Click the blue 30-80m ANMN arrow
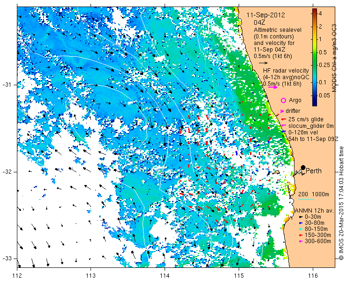 (x=301, y=223)
